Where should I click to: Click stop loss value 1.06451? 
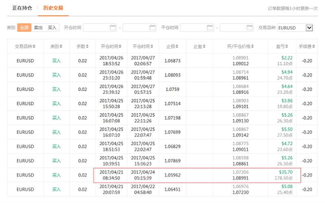(x=172, y=190)
